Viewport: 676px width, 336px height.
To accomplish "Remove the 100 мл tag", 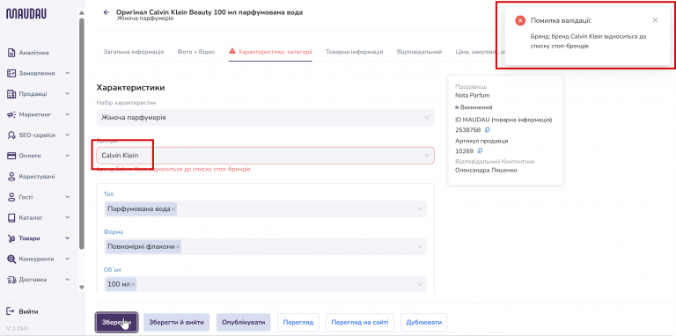I will click(x=133, y=284).
